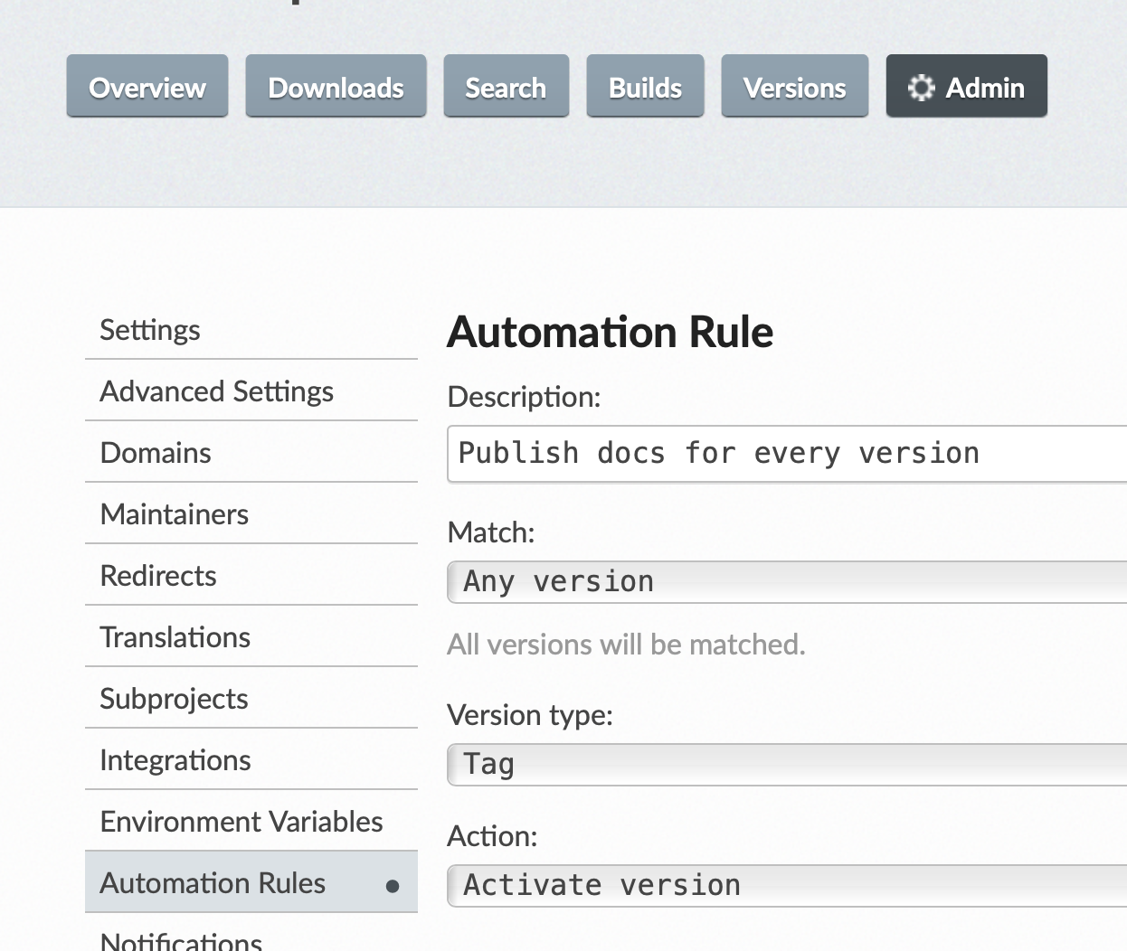View the Redirects settings
Screen dimensions: 1127x951
coord(158,576)
